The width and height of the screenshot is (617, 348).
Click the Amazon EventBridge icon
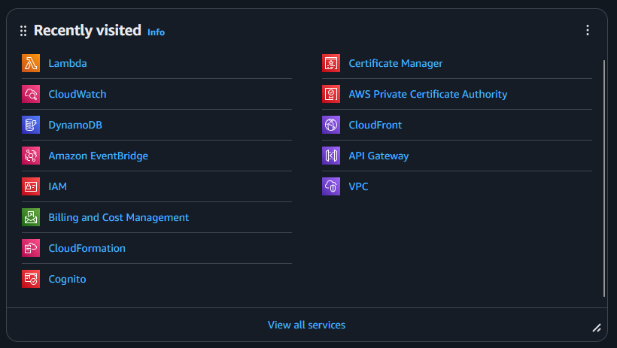pyautogui.click(x=31, y=156)
